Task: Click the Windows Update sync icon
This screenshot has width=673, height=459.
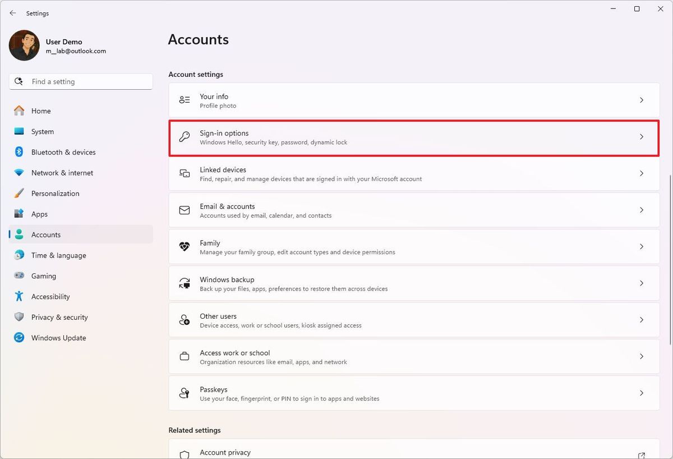Action: coord(19,338)
